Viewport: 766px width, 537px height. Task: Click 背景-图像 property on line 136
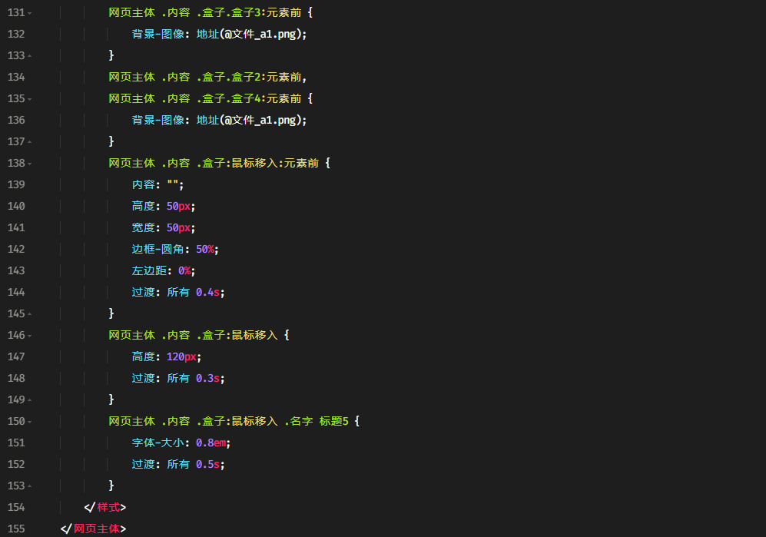coord(158,120)
